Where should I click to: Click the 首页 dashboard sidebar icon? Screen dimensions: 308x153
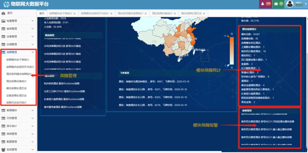[3, 13]
